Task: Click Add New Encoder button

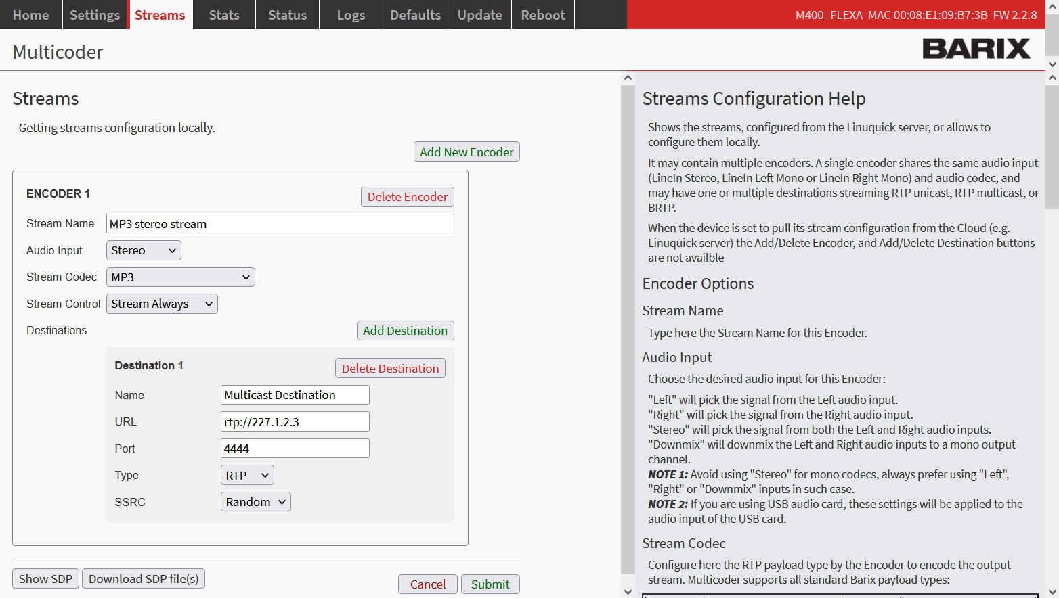Action: pyautogui.click(x=467, y=152)
